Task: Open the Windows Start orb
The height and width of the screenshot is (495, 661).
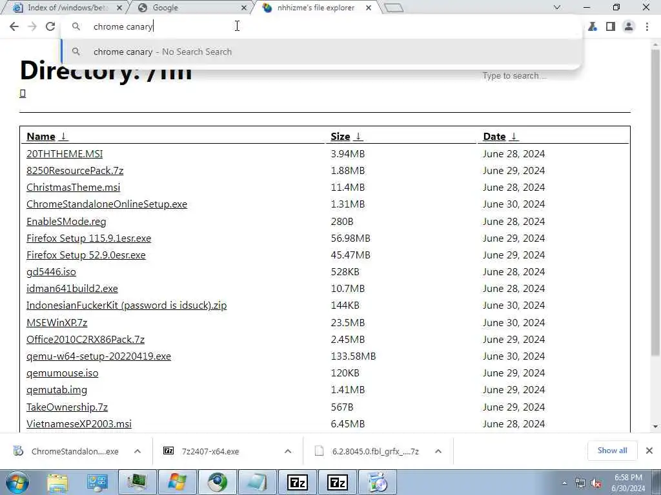Action: tap(17, 482)
